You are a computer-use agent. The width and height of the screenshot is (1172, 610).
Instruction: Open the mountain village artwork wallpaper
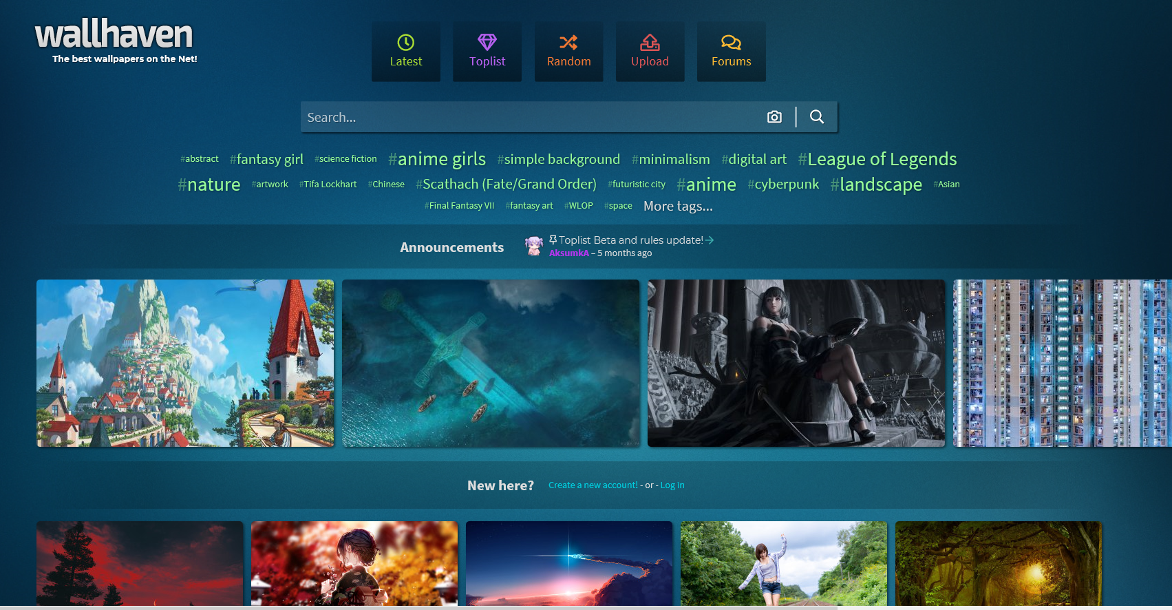tap(185, 363)
